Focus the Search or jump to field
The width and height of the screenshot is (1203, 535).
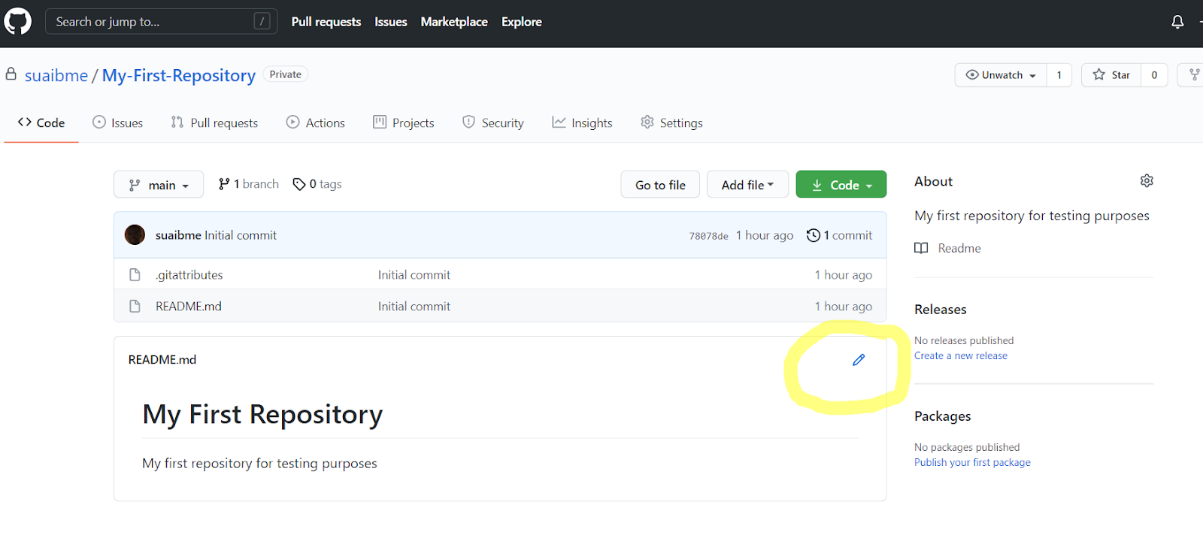click(161, 21)
